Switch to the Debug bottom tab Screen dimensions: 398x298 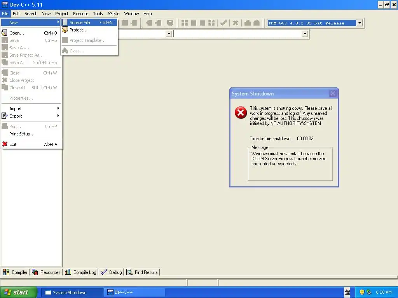tap(111, 272)
